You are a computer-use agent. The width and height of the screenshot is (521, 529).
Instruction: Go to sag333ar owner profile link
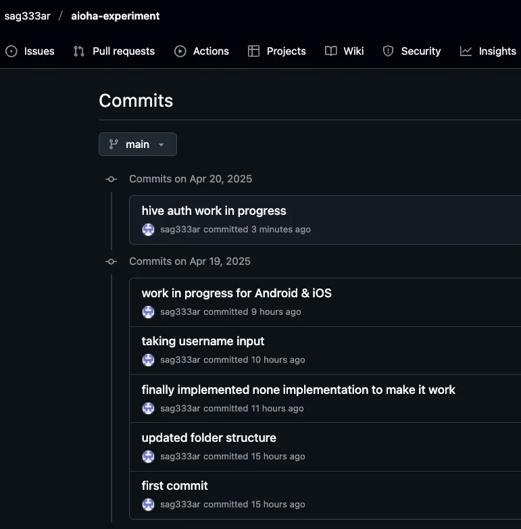(x=27, y=16)
